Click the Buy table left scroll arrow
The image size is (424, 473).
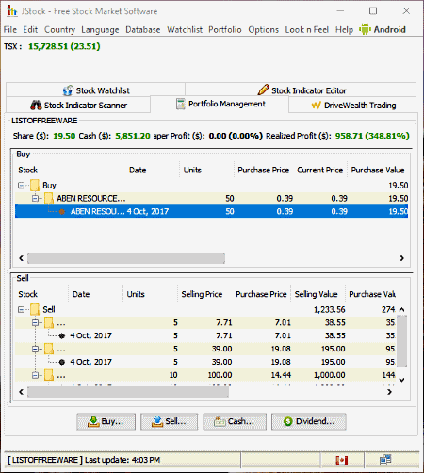pyautogui.click(x=21, y=258)
